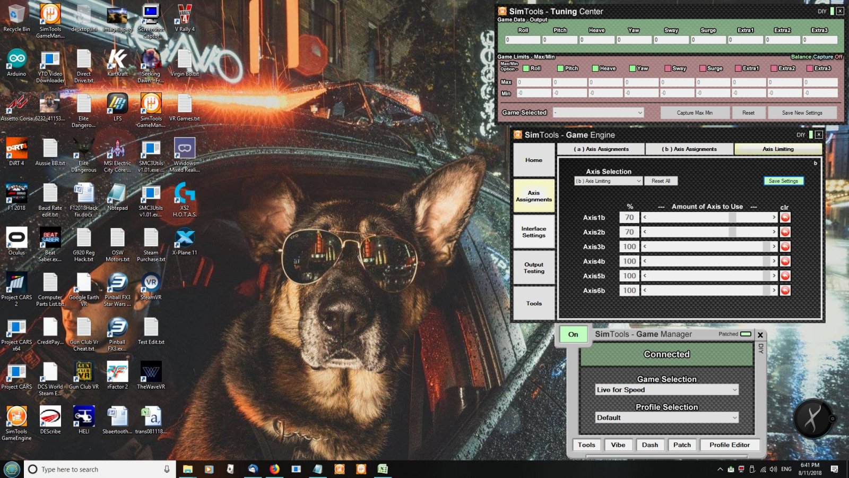Screen dimensions: 849x478
Task: Toggle Balance Capture Off in Tuning Center
Action: 817,56
